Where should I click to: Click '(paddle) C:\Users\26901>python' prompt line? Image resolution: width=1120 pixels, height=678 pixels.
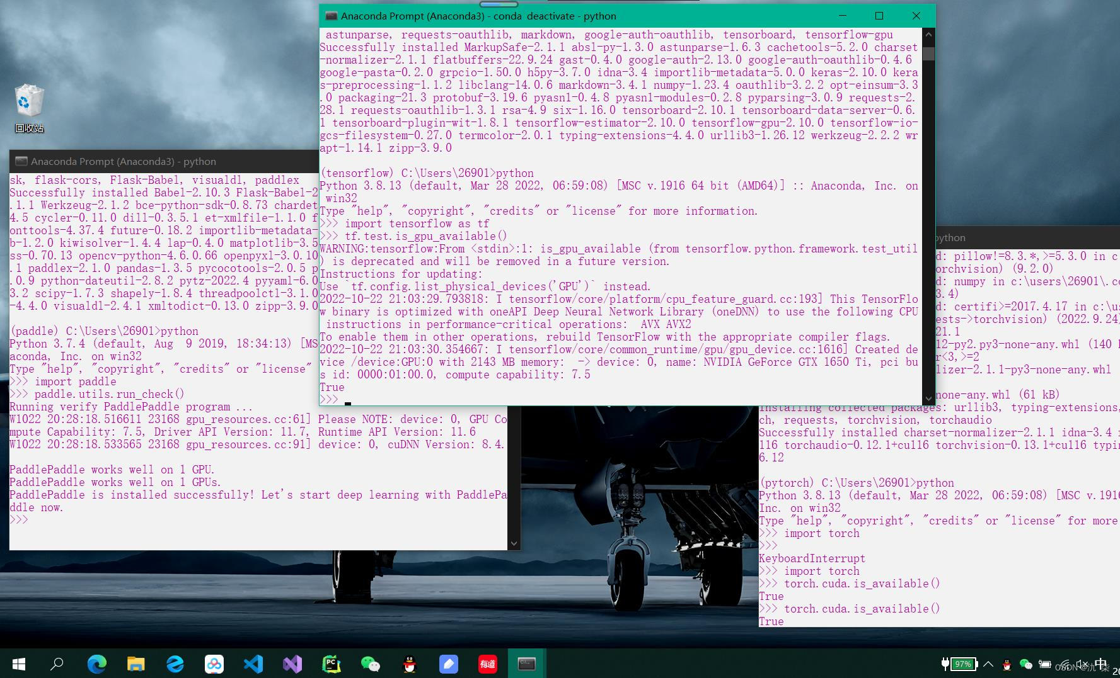click(x=104, y=331)
